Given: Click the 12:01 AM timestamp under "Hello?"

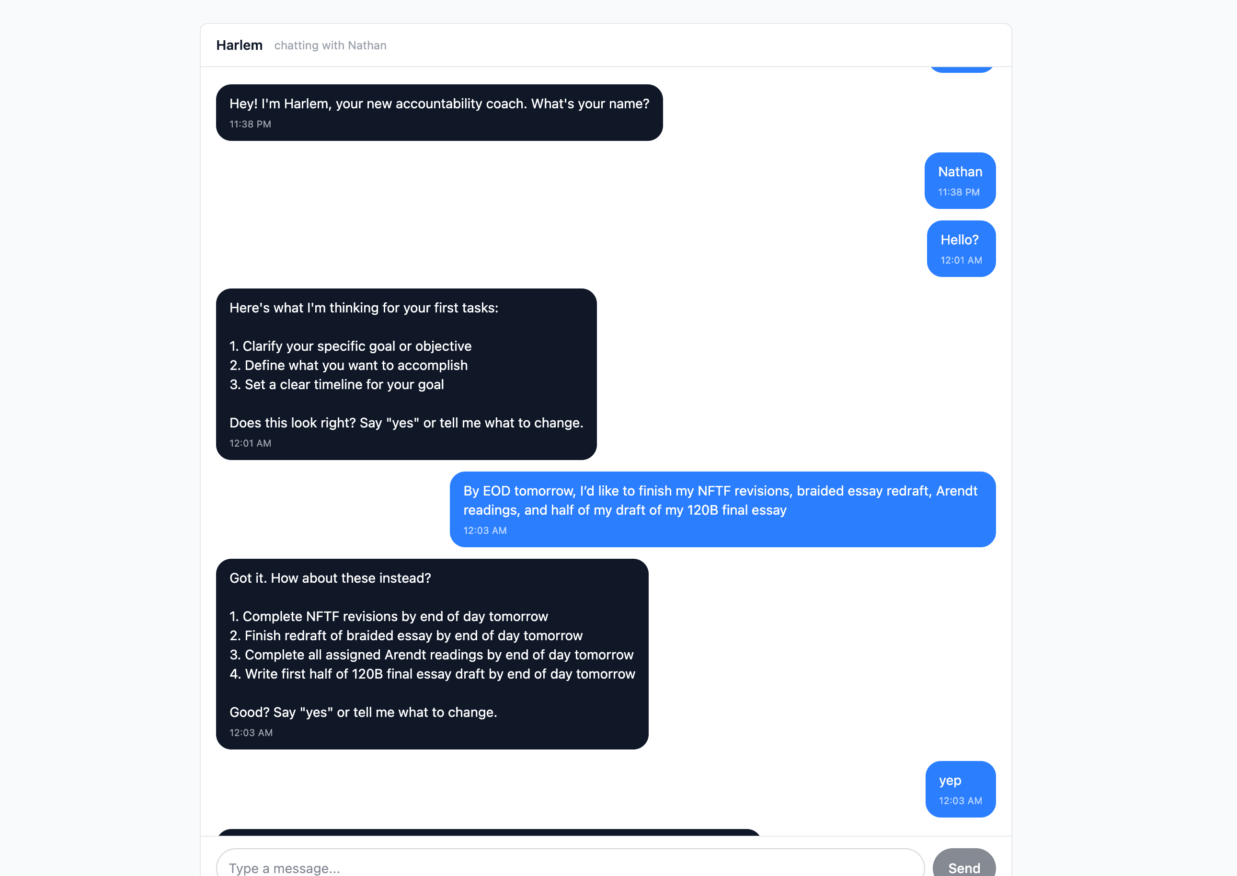Looking at the screenshot, I should (x=961, y=260).
